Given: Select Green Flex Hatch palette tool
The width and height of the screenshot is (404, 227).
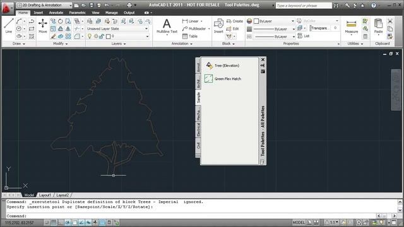Looking at the screenshot, I should pos(223,79).
